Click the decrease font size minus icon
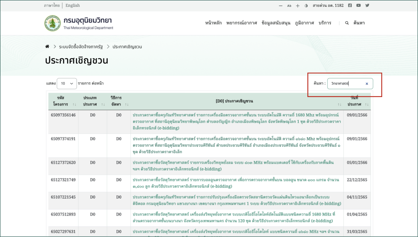 [281, 6]
